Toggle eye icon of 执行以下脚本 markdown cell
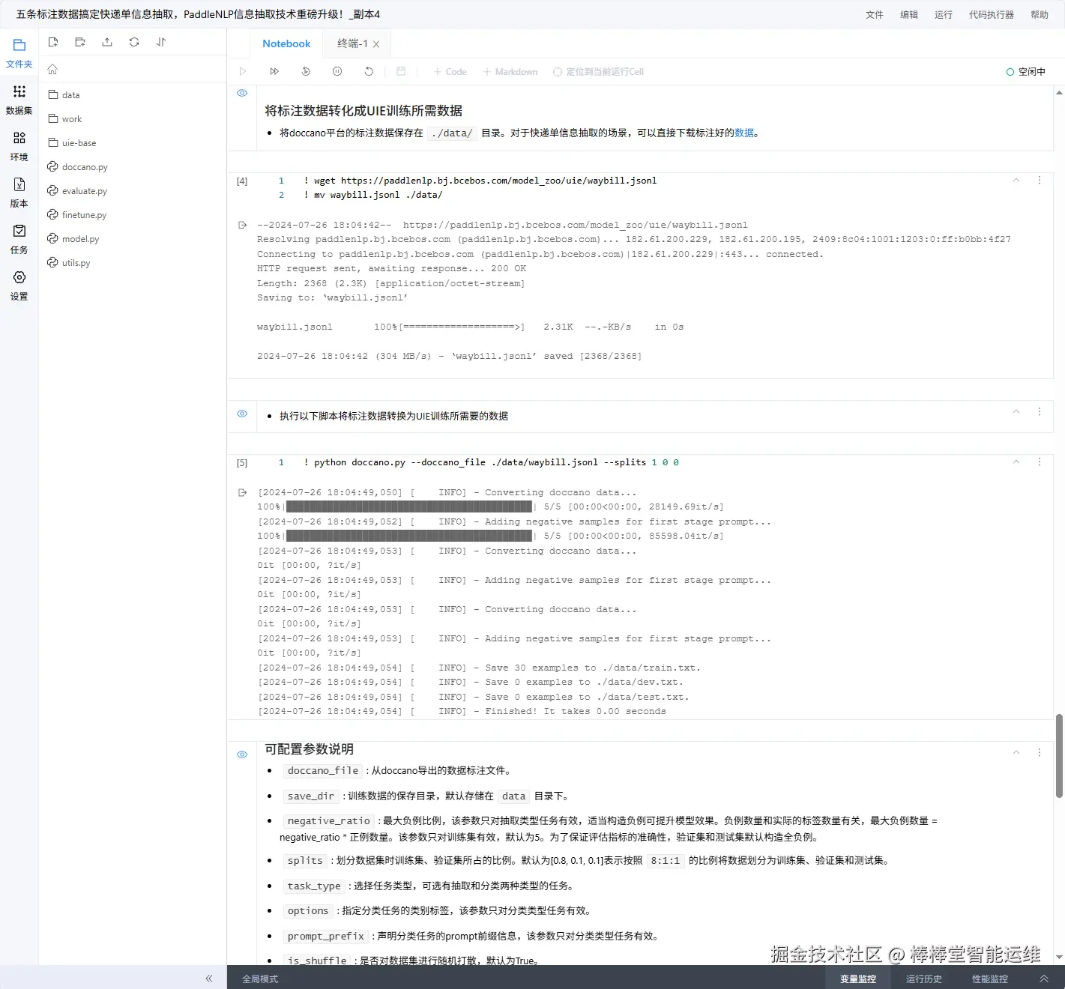 (242, 414)
